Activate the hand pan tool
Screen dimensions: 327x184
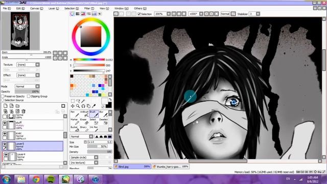pyautogui.click(x=88, y=106)
